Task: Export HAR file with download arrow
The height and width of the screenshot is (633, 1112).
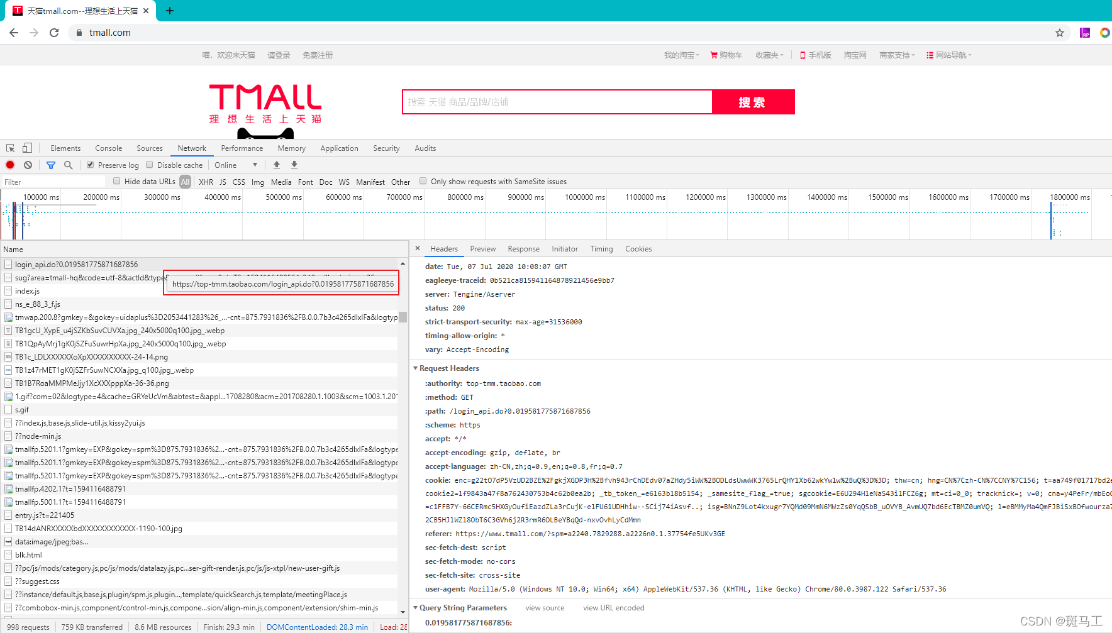Action: (294, 165)
